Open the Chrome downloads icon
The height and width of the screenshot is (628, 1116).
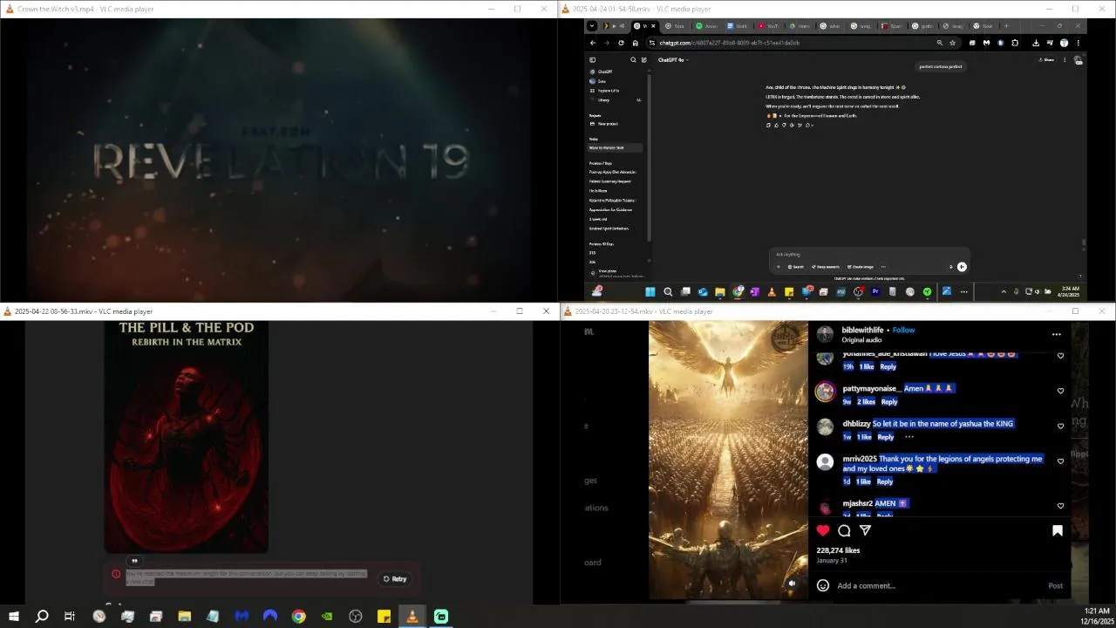(1036, 43)
